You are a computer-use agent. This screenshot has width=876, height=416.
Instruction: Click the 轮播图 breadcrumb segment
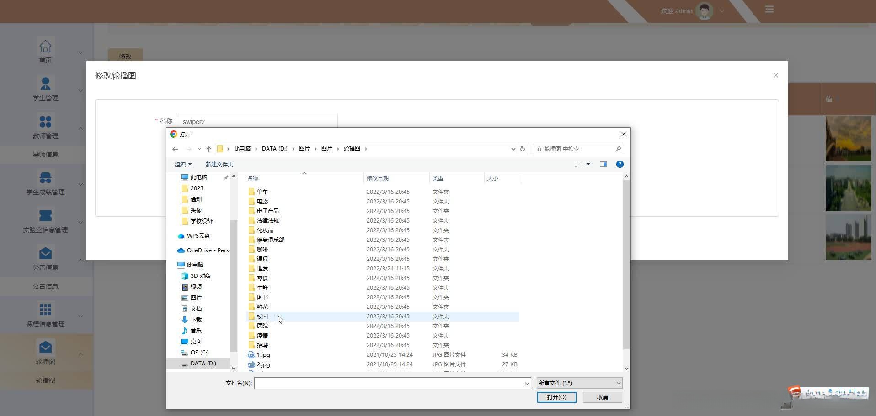pyautogui.click(x=352, y=149)
